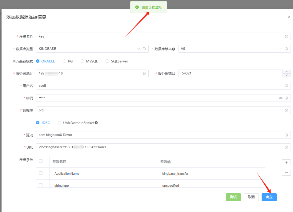The image size is (293, 212).
Task: Click into the 服务器地址 input field
Action: 92,74
